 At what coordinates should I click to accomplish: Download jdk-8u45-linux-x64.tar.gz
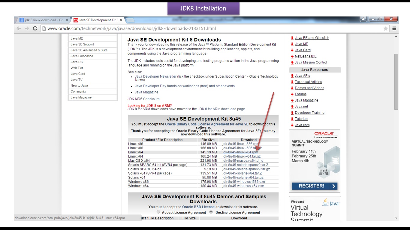(x=241, y=156)
